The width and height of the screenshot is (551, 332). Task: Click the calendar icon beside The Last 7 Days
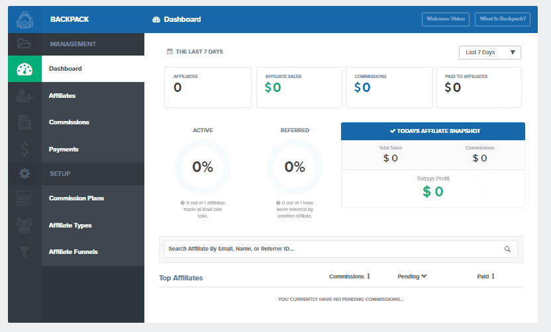click(x=170, y=52)
